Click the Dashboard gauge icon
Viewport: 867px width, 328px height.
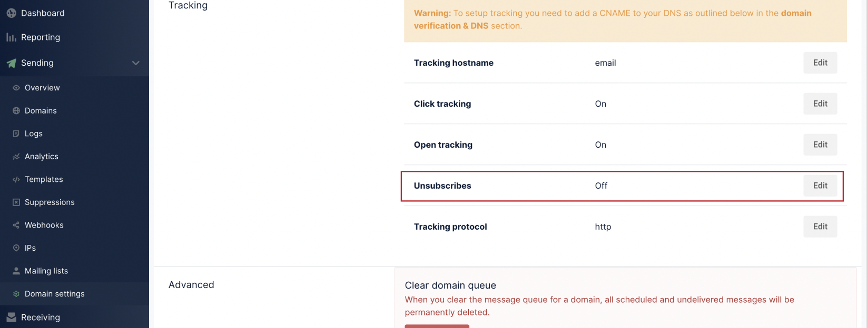click(11, 13)
